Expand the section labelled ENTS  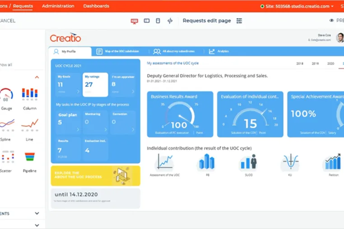(37, 213)
